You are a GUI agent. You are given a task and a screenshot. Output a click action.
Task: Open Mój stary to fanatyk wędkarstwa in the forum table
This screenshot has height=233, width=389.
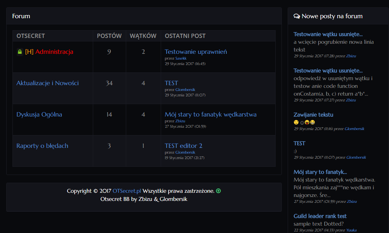(210, 115)
